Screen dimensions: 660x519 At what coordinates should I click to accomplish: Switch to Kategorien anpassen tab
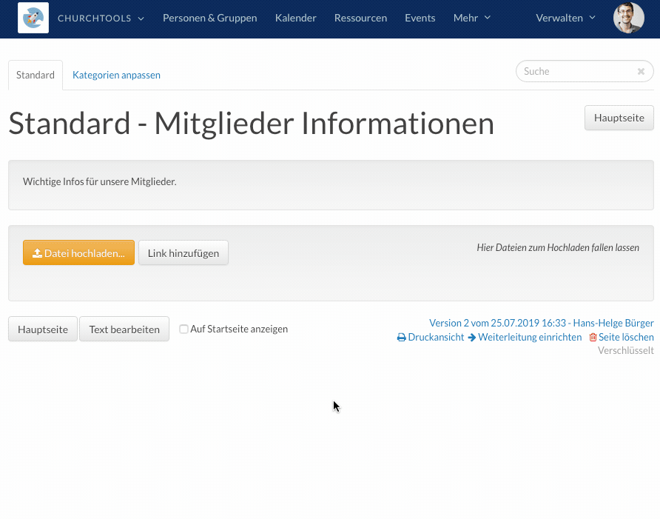coord(116,75)
